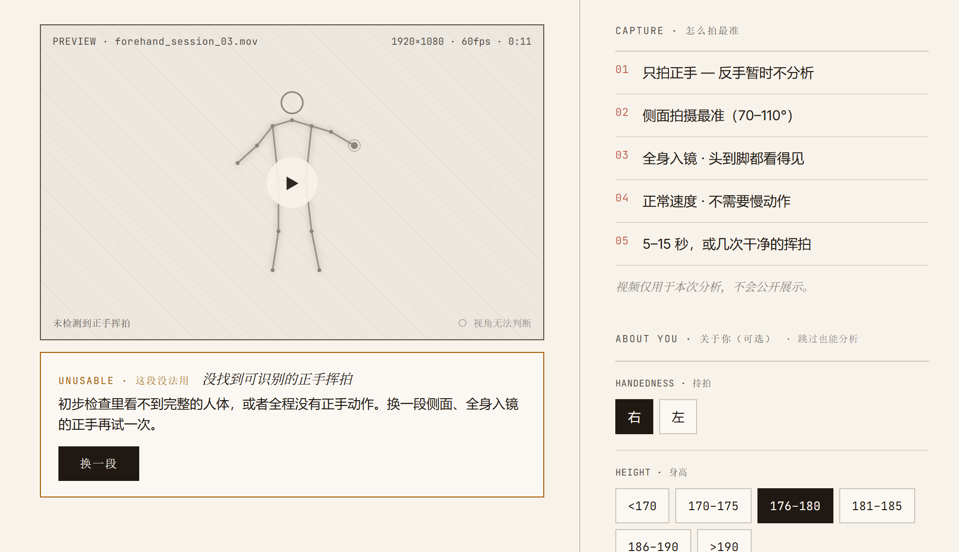The width and height of the screenshot is (959, 552).
Task: Click tip 04 正常速度
Action: click(x=772, y=201)
